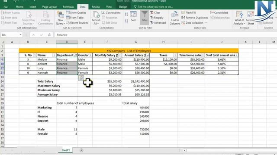Select row 24 header

click(2, 81)
